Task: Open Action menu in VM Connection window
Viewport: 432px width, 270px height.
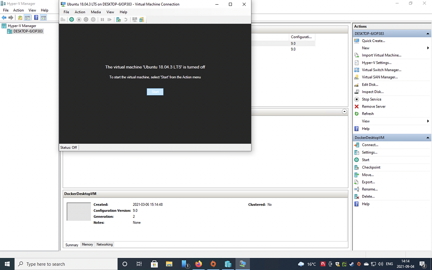Action: click(80, 12)
